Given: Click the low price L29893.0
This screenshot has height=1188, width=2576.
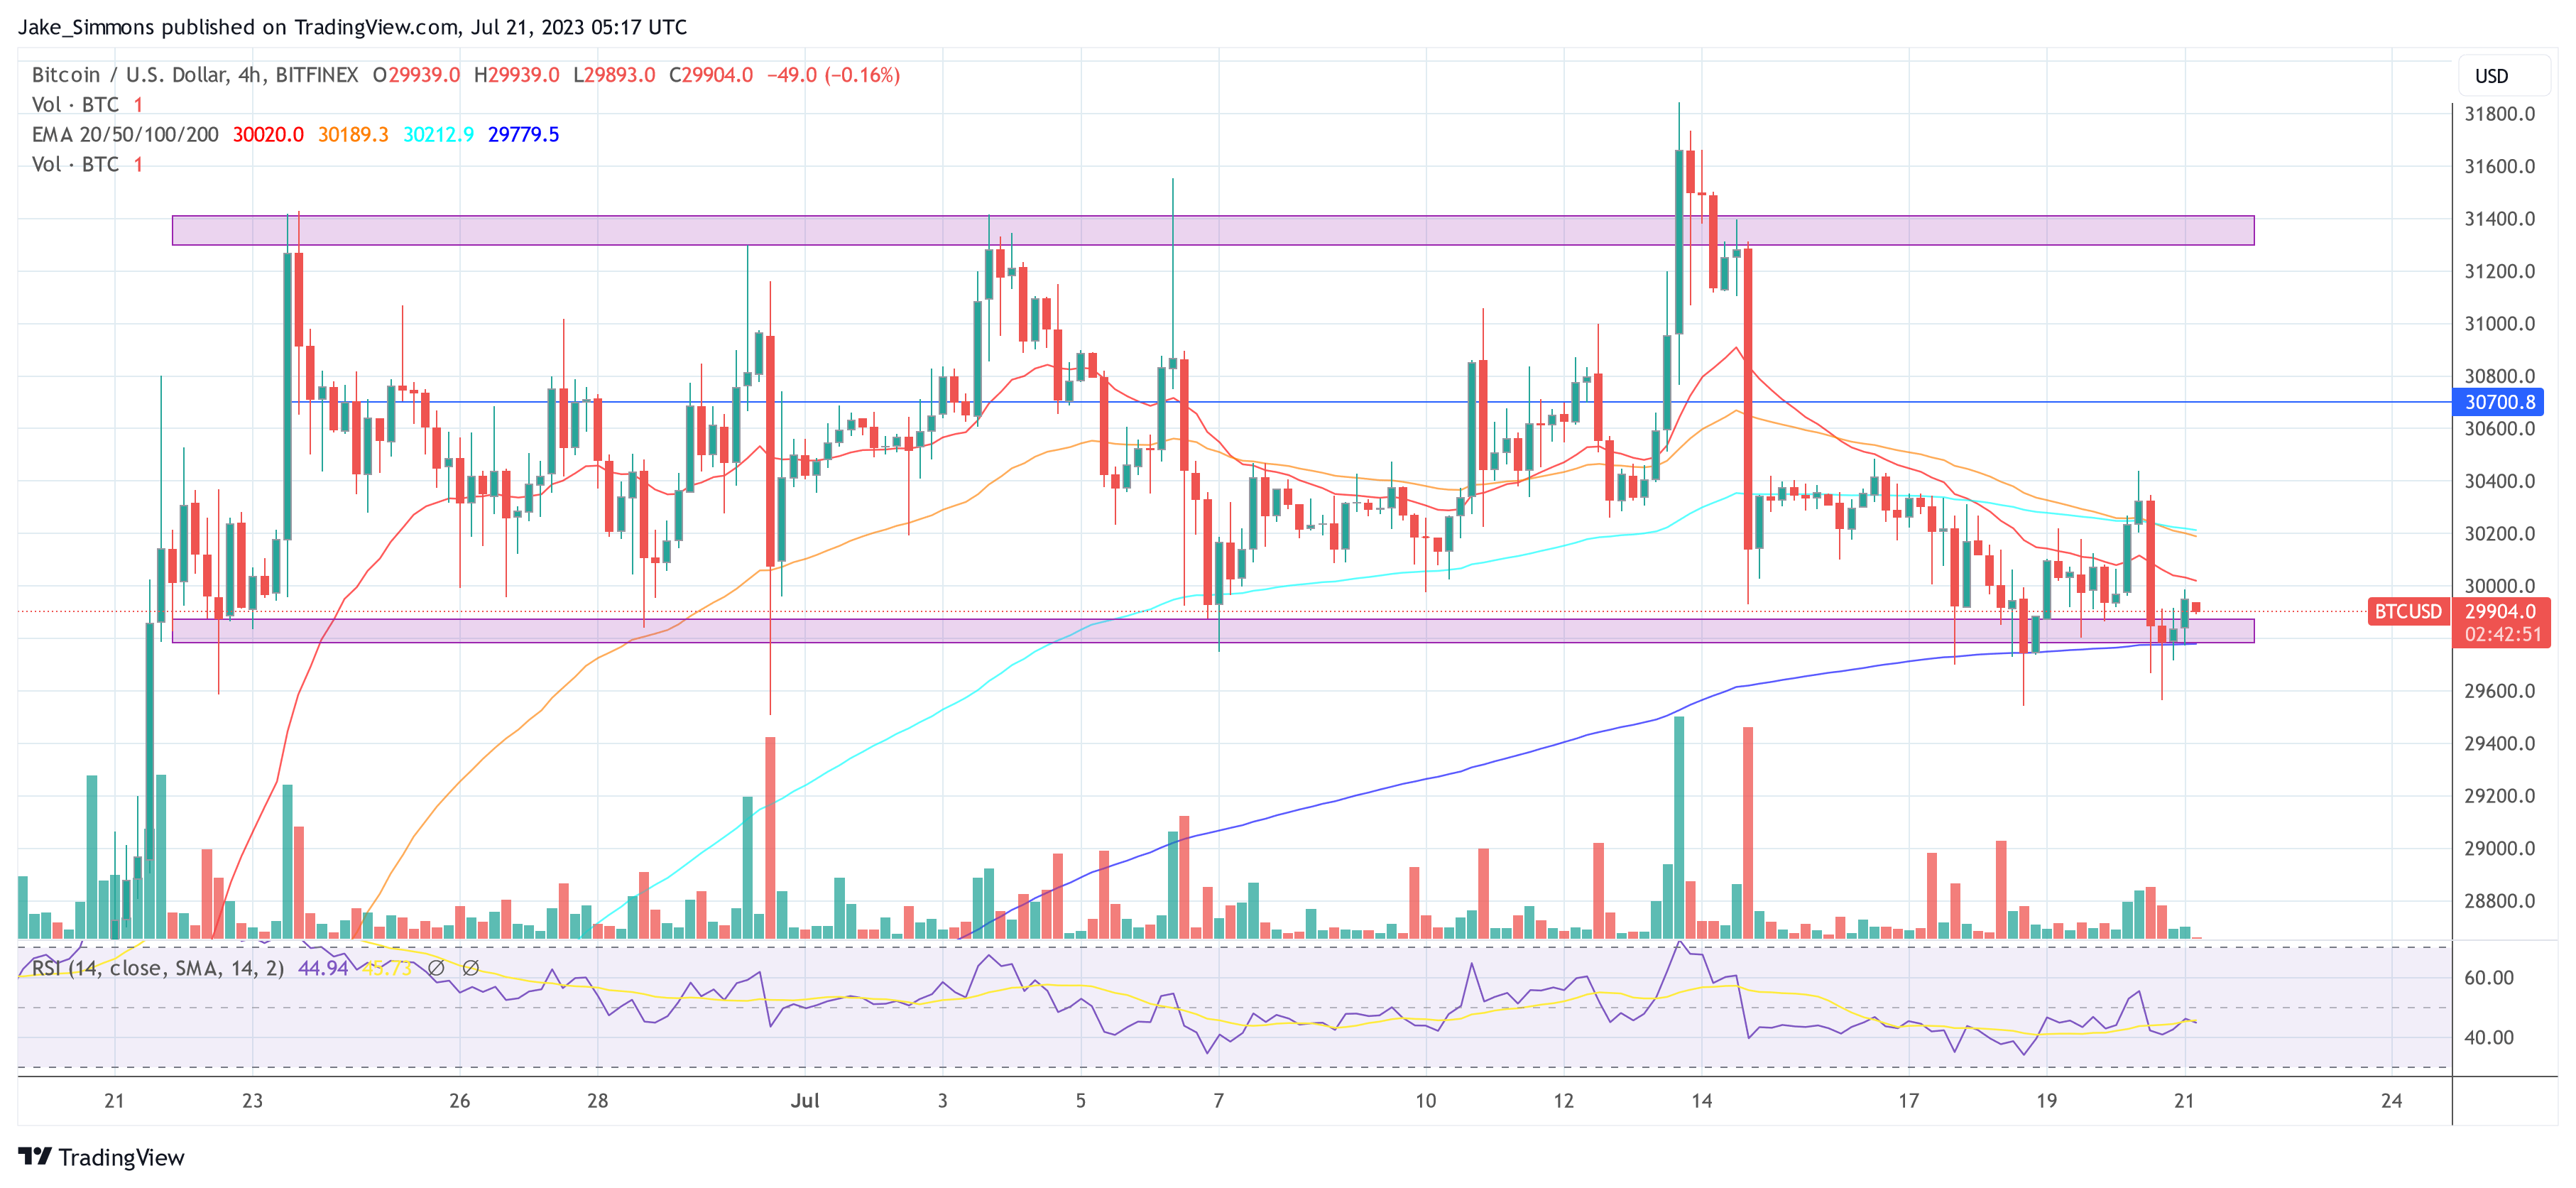Looking at the screenshot, I should point(614,75).
